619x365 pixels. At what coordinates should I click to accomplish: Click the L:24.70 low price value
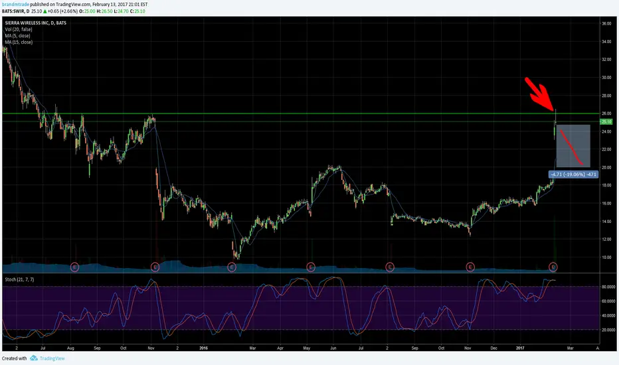pos(121,11)
